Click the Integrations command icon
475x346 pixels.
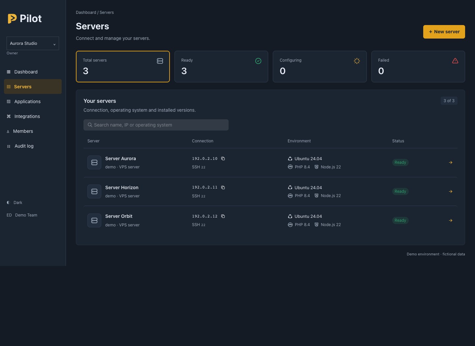point(9,116)
